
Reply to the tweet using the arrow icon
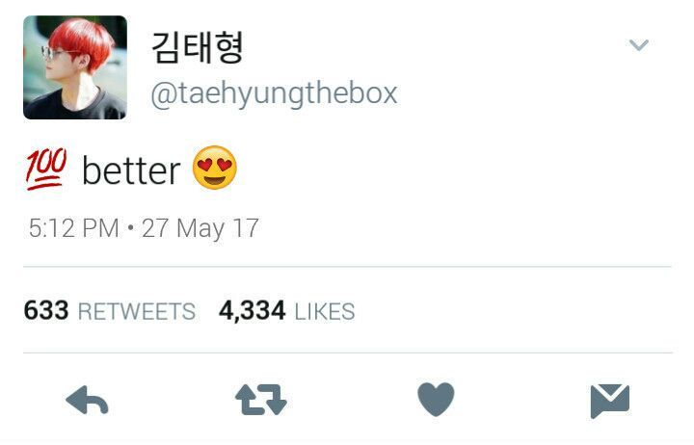pos(87,400)
